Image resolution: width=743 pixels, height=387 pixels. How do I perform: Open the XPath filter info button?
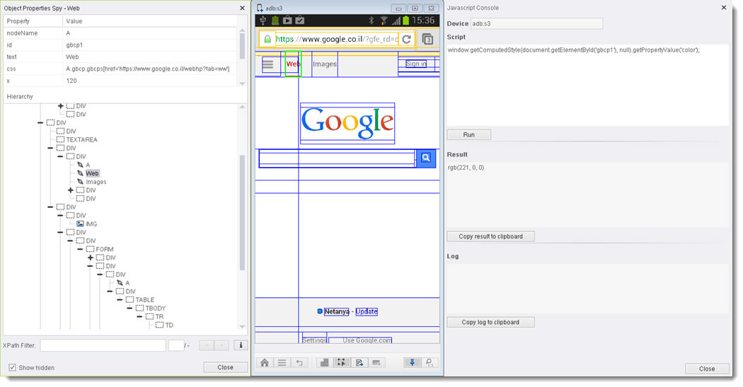coord(241,345)
